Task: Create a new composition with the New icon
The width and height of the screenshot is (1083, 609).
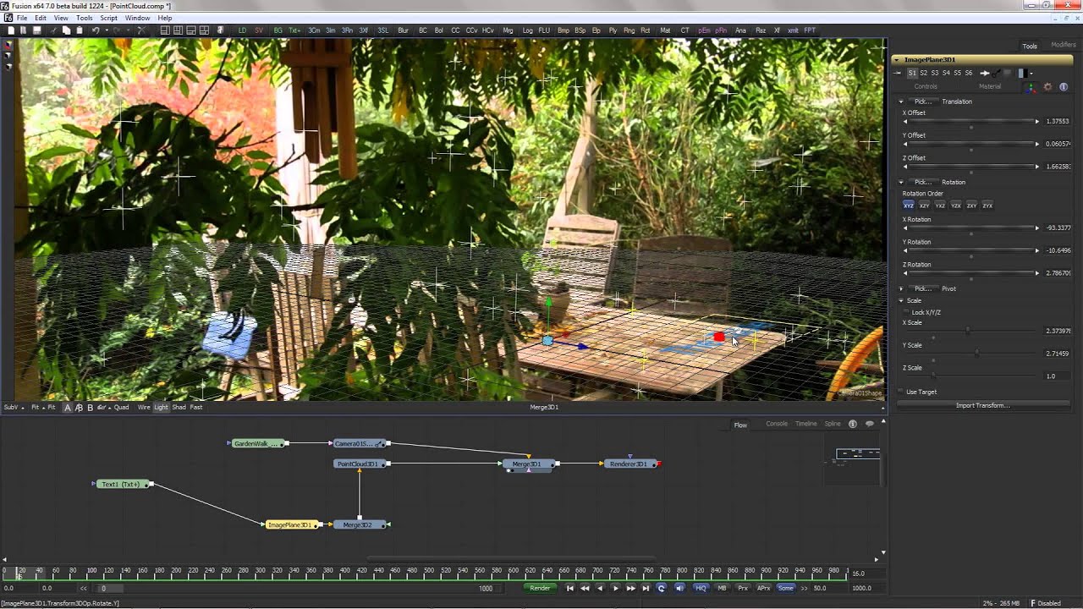Action: (11, 30)
